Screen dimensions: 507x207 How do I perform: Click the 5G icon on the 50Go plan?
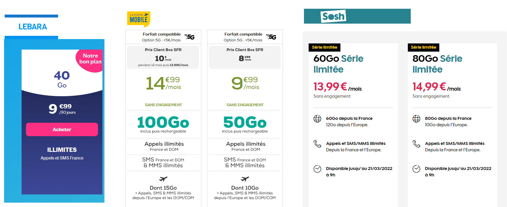click(271, 37)
